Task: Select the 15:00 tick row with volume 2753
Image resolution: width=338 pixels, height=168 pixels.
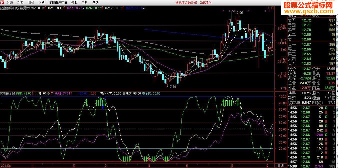Action: click(311, 166)
